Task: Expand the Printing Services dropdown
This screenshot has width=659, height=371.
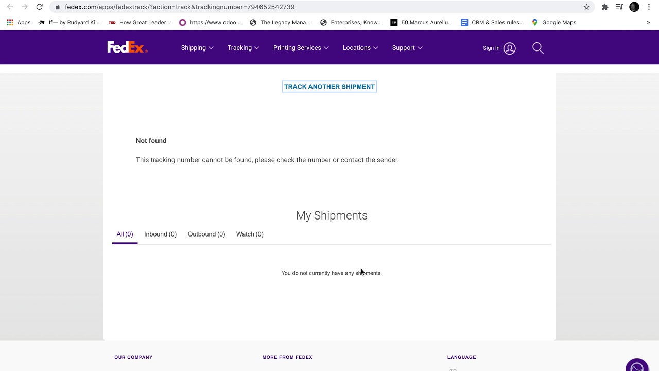Action: [301, 48]
